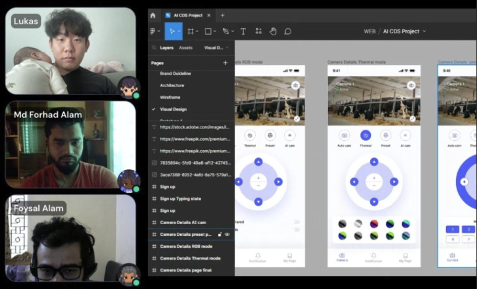Viewport: 477px width, 289px height.
Task: Click preset button 1 in rightmost frame
Action: tap(453, 229)
